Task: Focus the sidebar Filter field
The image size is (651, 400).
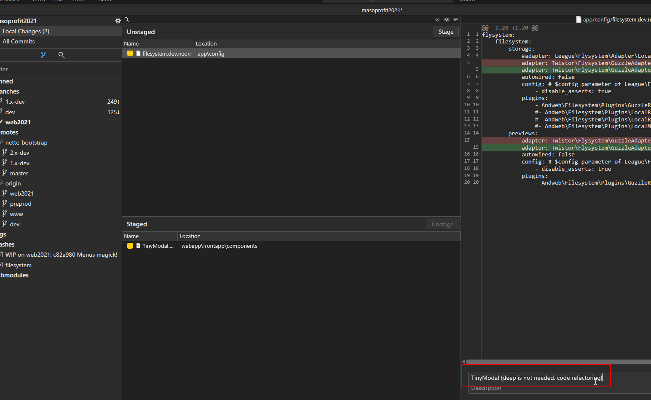Action: click(x=60, y=69)
